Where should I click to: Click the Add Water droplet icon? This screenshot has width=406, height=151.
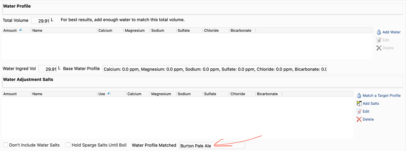tap(379, 32)
